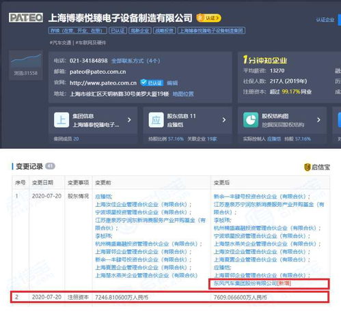341x314 pixels.
Task: Click the 1分钟知企业 heading
Action: click(265, 60)
